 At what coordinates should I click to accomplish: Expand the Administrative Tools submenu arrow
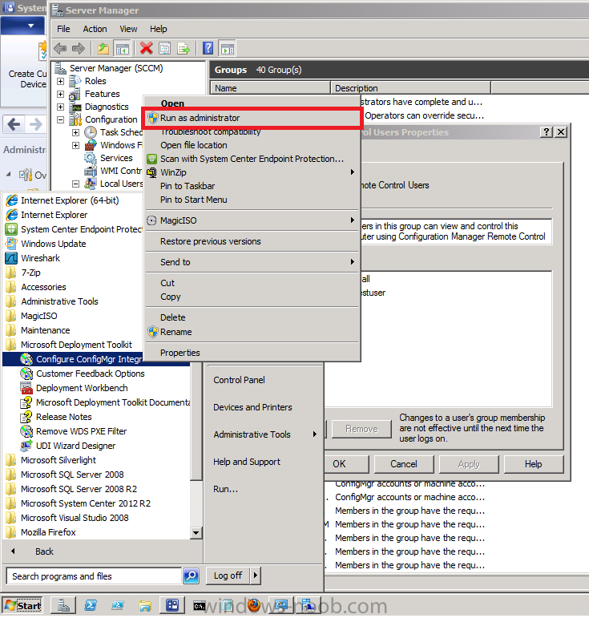(314, 434)
